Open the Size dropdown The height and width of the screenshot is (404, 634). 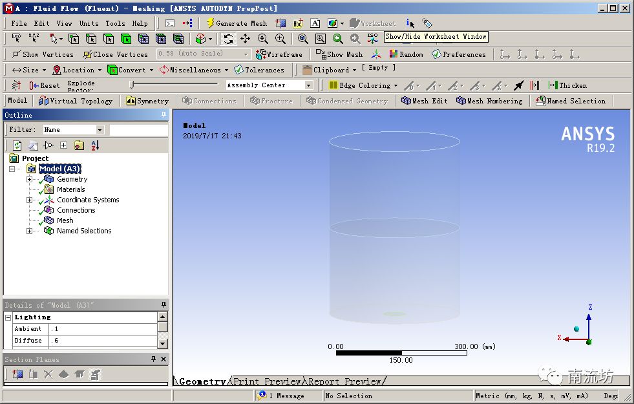[28, 70]
